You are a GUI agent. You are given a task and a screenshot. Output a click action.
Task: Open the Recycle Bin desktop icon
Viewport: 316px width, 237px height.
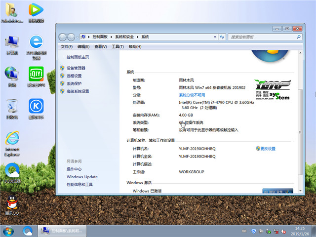pos(12,109)
